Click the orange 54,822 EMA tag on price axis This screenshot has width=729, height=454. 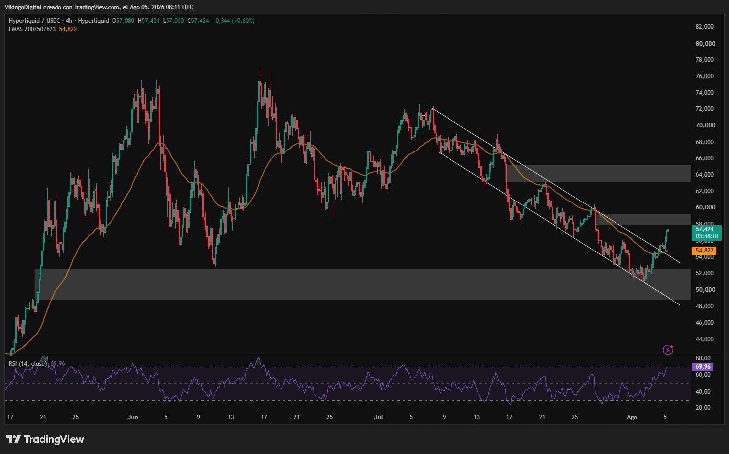[705, 251]
